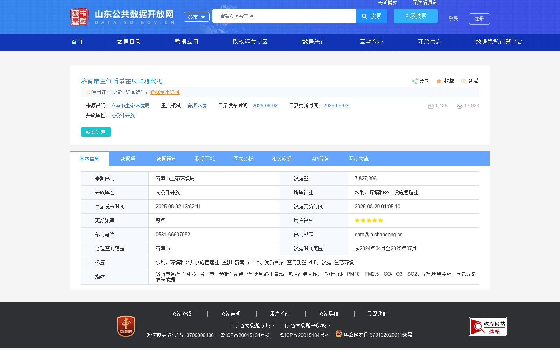
Task: Open the 数据目录 menu
Action: (x=129, y=42)
